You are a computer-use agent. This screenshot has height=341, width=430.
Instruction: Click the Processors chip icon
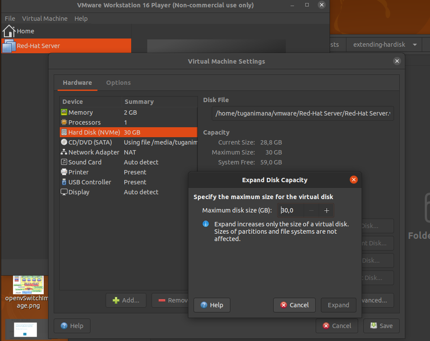[x=64, y=122]
